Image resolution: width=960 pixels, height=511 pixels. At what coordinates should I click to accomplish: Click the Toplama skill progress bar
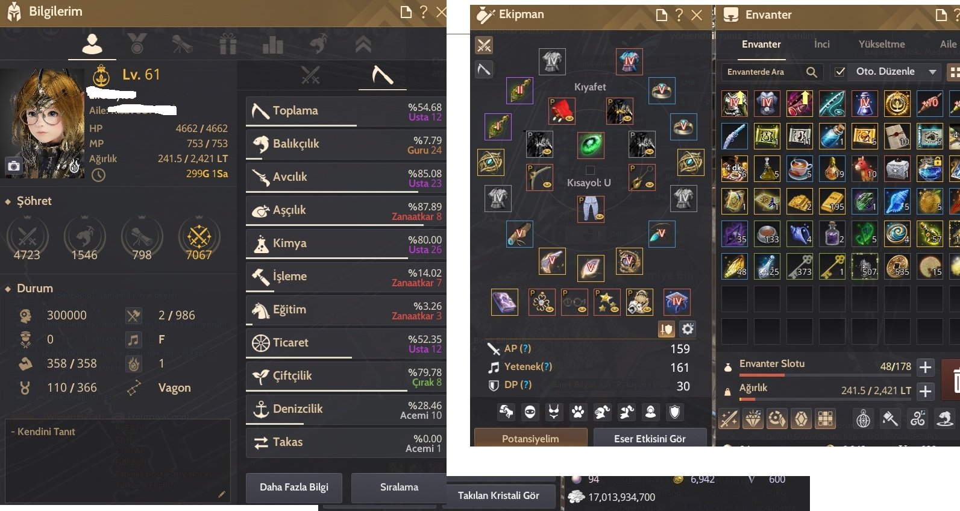coord(344,126)
